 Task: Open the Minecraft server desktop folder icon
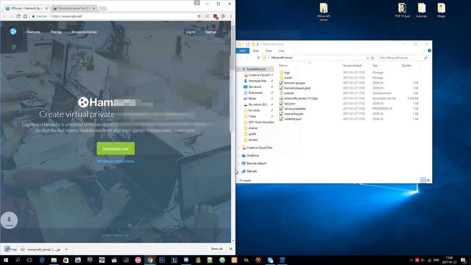323,12
